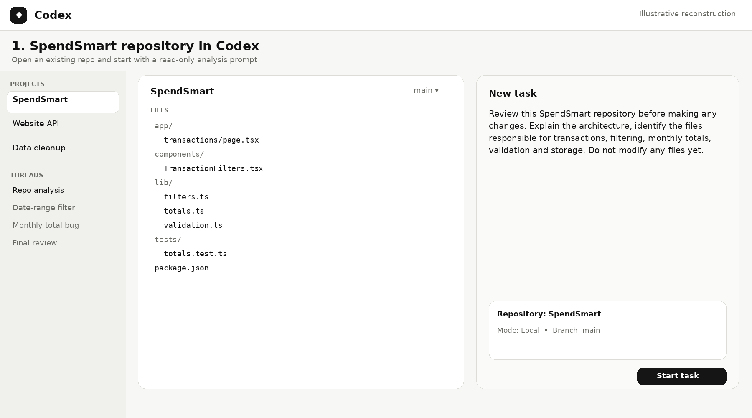Open the Date-range filter thread
The width and height of the screenshot is (752, 418).
(43, 208)
